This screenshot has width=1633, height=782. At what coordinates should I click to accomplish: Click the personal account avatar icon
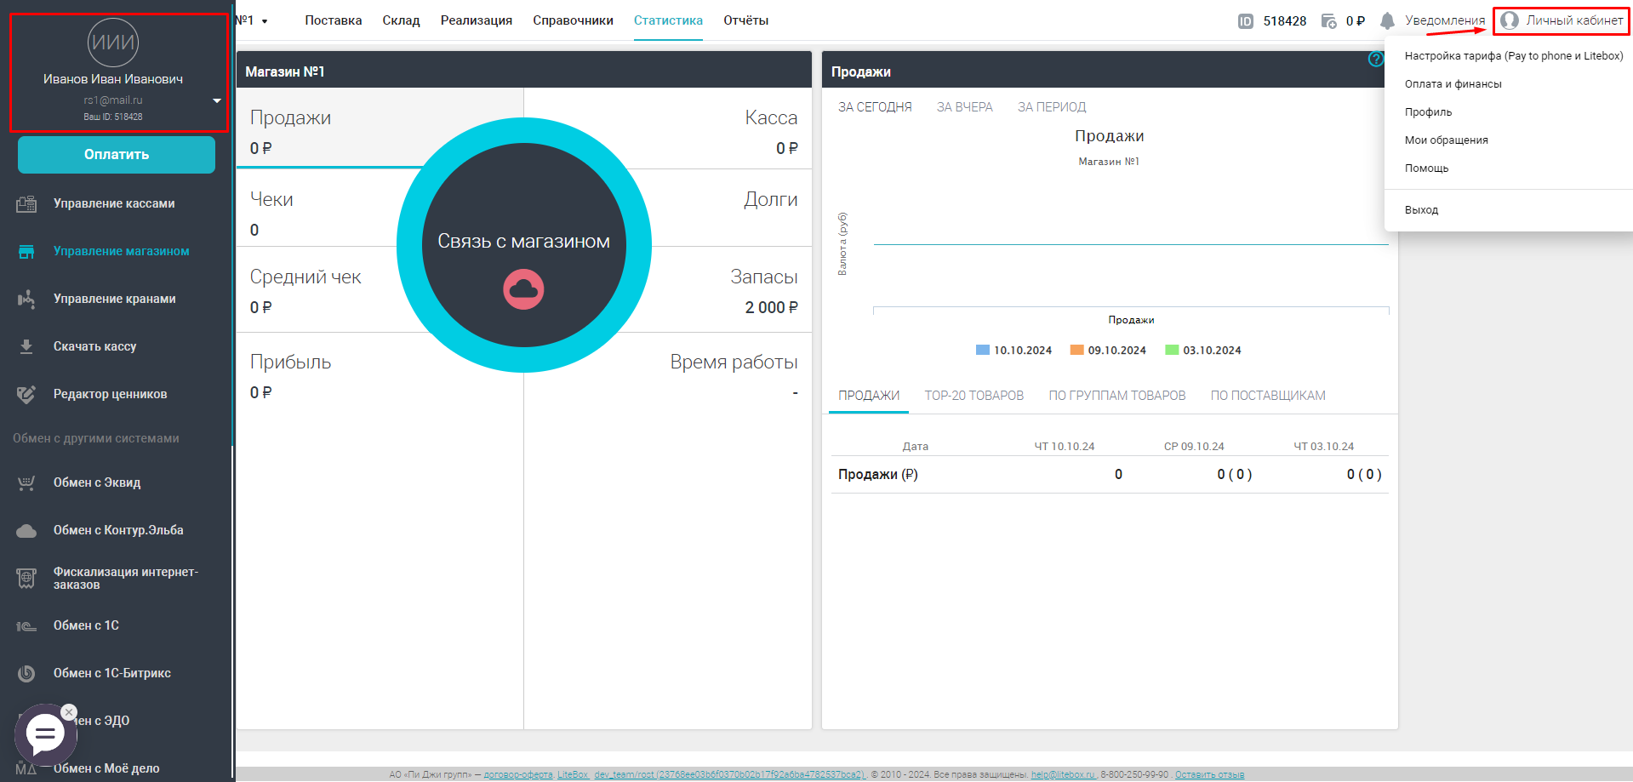pos(1510,20)
